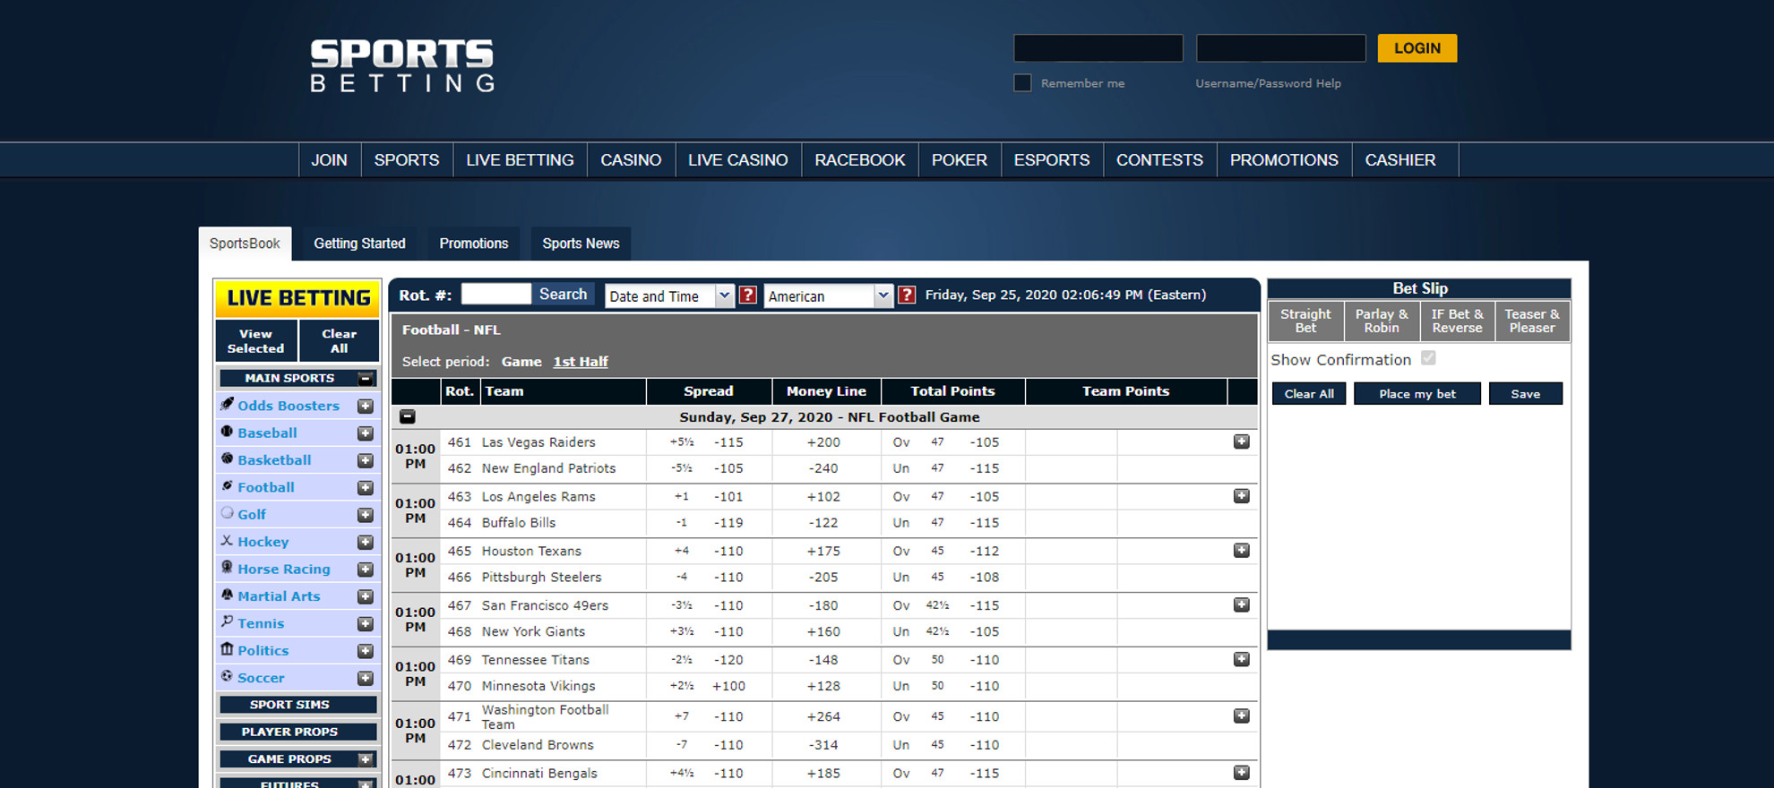Select the Parlay & Robin tab
Image resolution: width=1774 pixels, height=788 pixels.
tap(1382, 321)
